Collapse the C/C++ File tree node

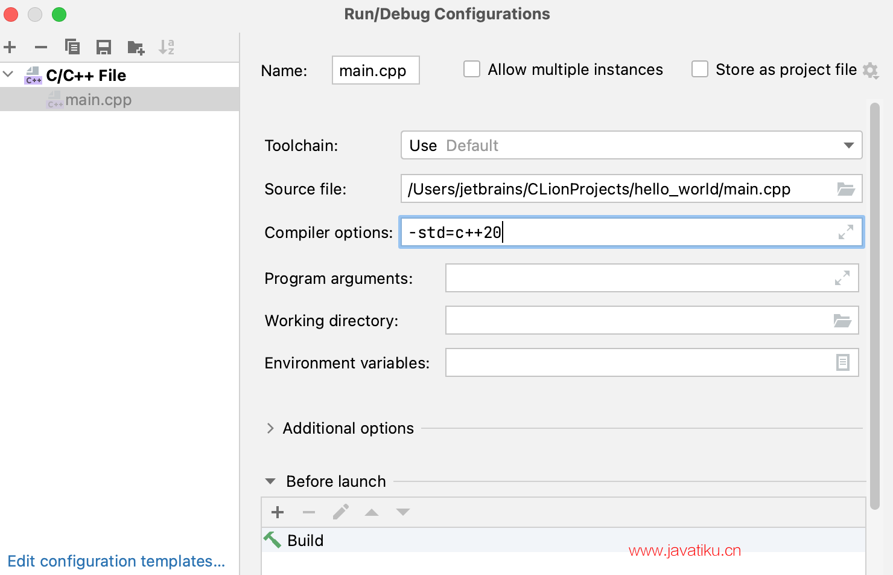8,74
